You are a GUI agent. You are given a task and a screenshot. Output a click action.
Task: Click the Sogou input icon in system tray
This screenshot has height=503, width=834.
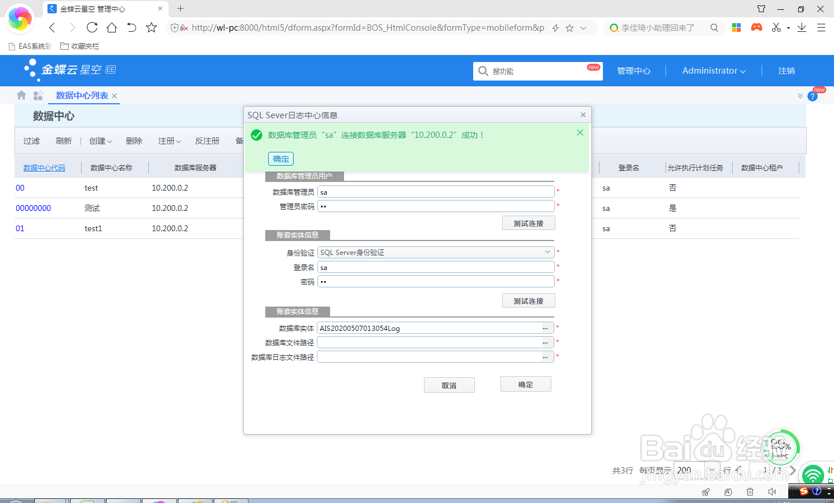click(803, 491)
